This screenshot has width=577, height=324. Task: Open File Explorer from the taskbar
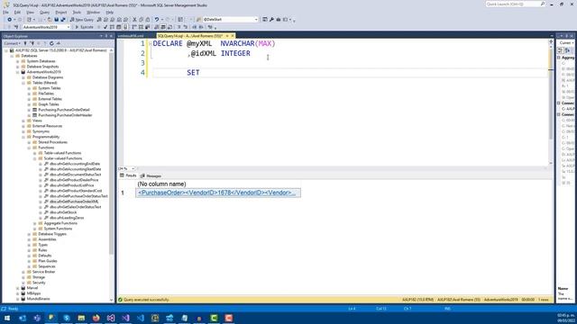(81, 318)
